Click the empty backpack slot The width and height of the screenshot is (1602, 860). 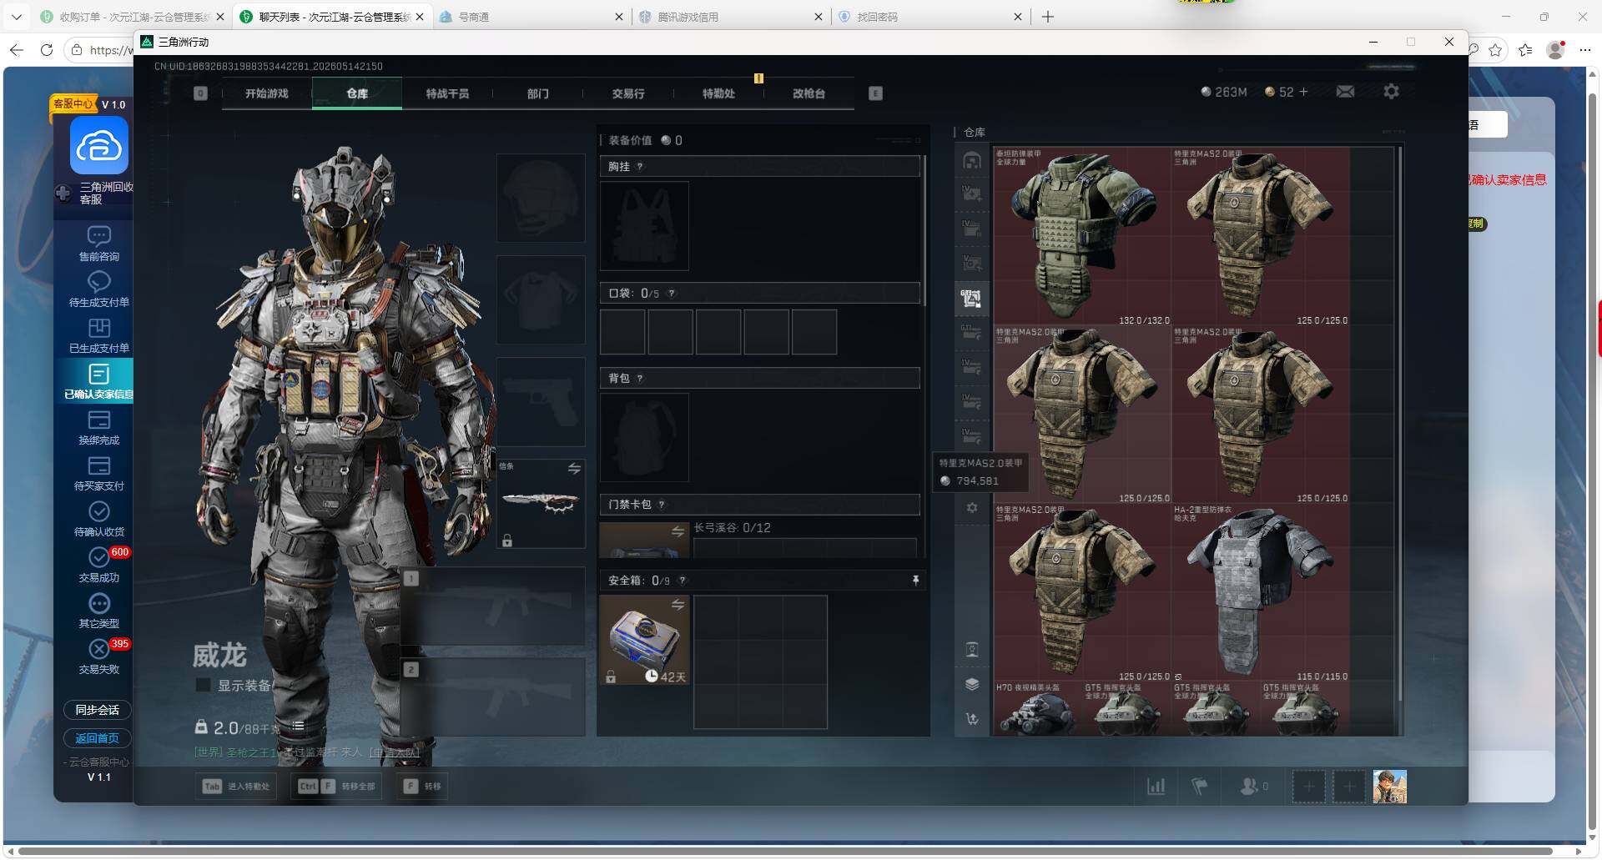pyautogui.click(x=644, y=437)
